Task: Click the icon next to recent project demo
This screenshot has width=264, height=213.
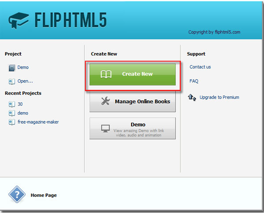Action: [12, 113]
